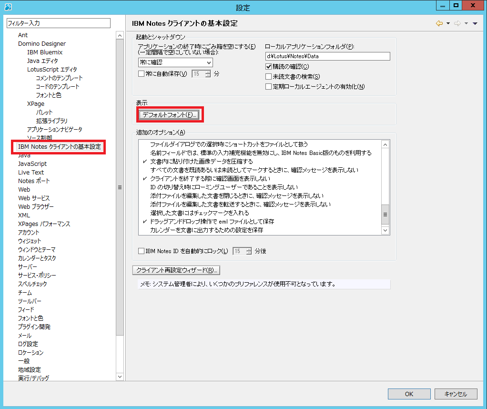Select Live Text tree item
Image resolution: width=487 pixels, height=409 pixels.
pos(31,172)
